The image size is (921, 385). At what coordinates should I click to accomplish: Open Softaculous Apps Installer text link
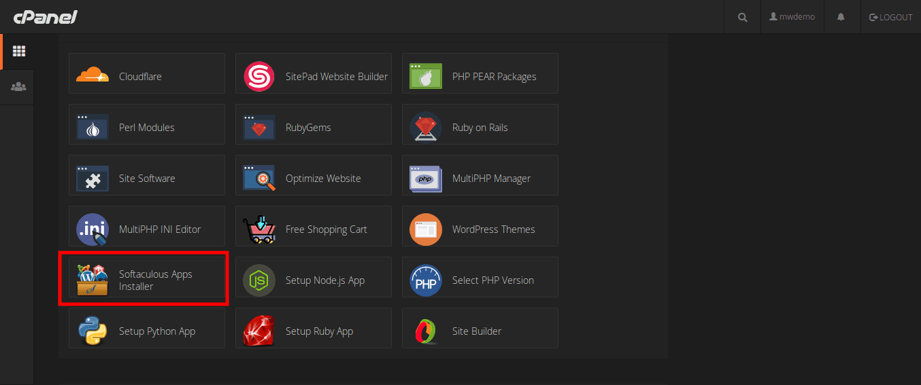[x=156, y=280]
